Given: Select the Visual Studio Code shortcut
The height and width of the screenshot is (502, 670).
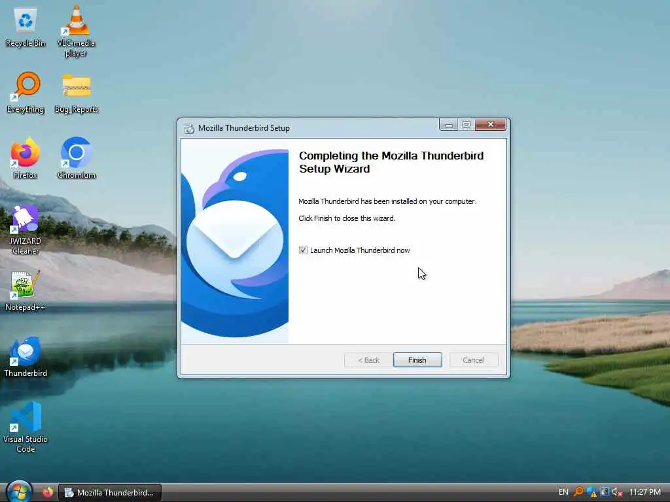Looking at the screenshot, I should coord(26,427).
